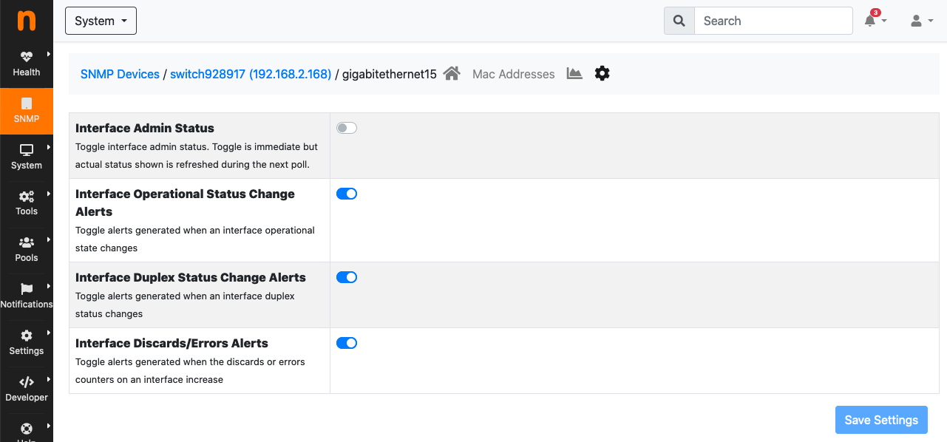Toggle Interface Admin Status switch

tap(347, 128)
